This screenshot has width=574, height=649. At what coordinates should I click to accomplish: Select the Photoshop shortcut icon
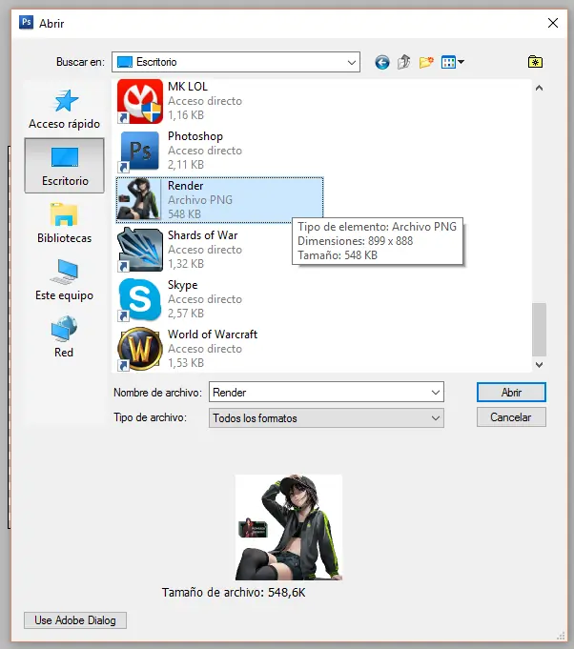pos(139,151)
